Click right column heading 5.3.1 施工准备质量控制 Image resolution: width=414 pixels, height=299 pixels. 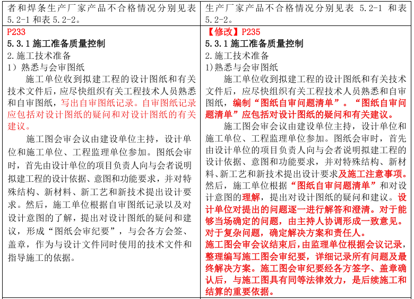point(254,43)
